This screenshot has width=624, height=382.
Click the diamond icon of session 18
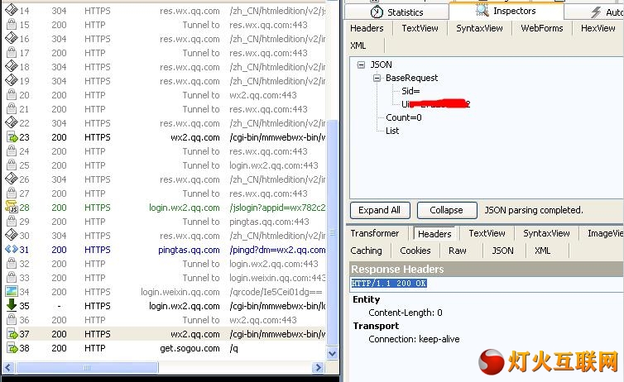pyautogui.click(x=11, y=66)
